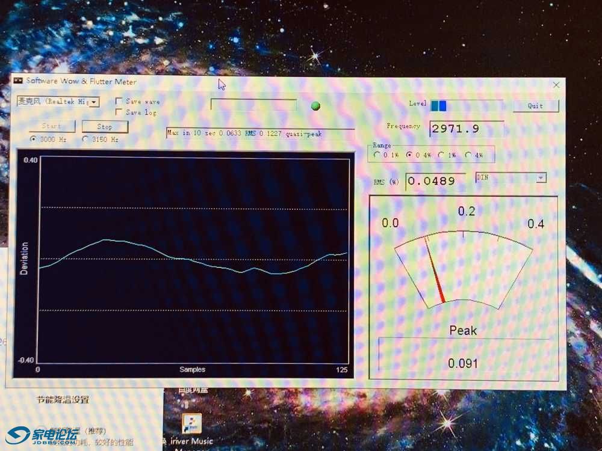This screenshot has width=602, height=451.
Task: Enable the Save wave checkbox
Action: click(x=119, y=102)
